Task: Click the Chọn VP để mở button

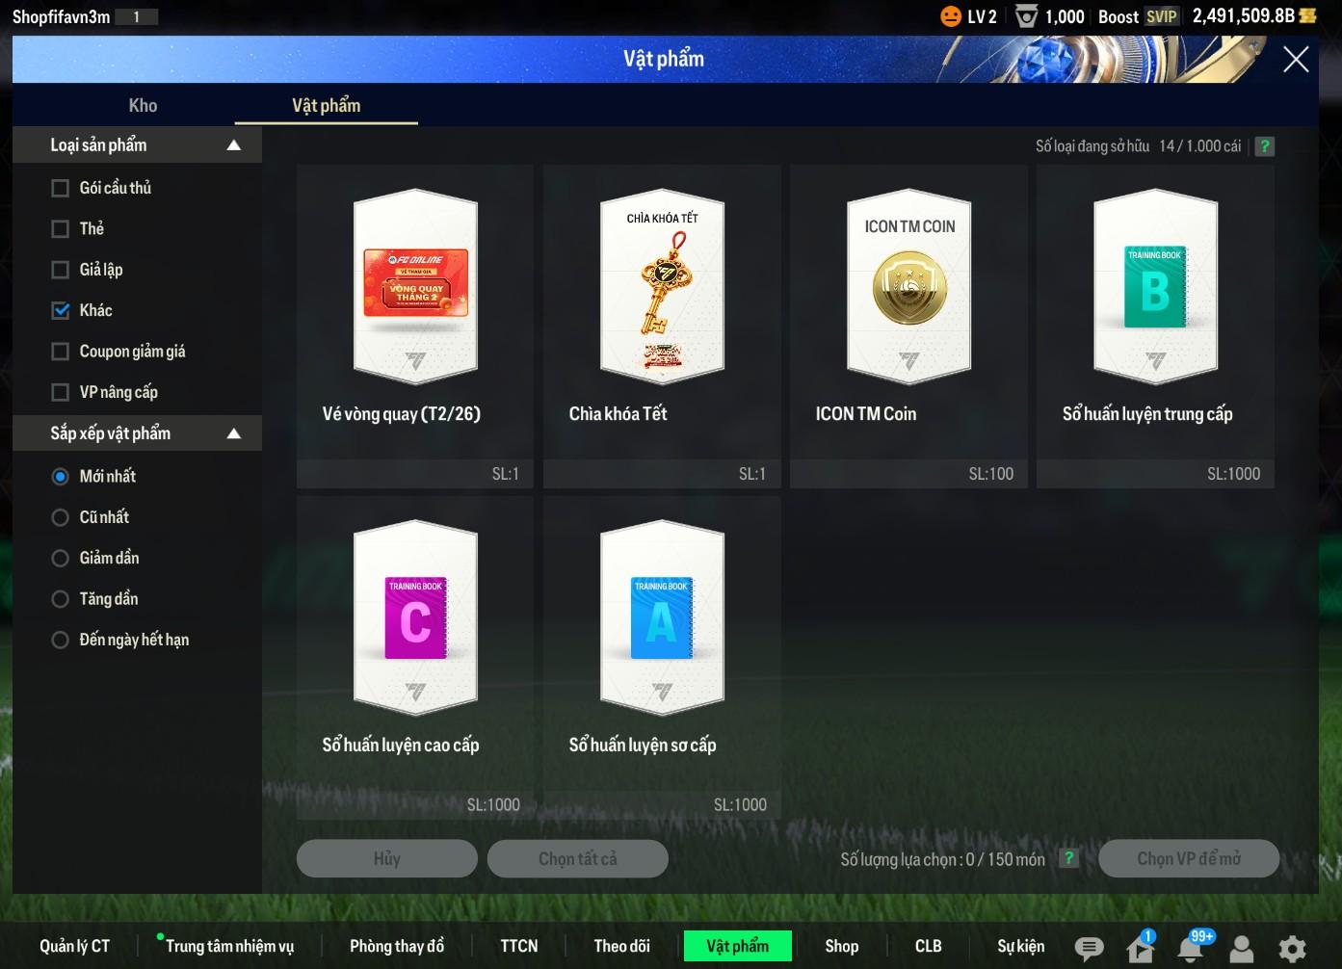Action: [x=1188, y=858]
